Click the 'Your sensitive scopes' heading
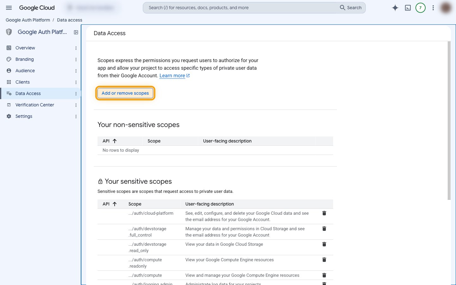The width and height of the screenshot is (456, 285). click(x=138, y=181)
